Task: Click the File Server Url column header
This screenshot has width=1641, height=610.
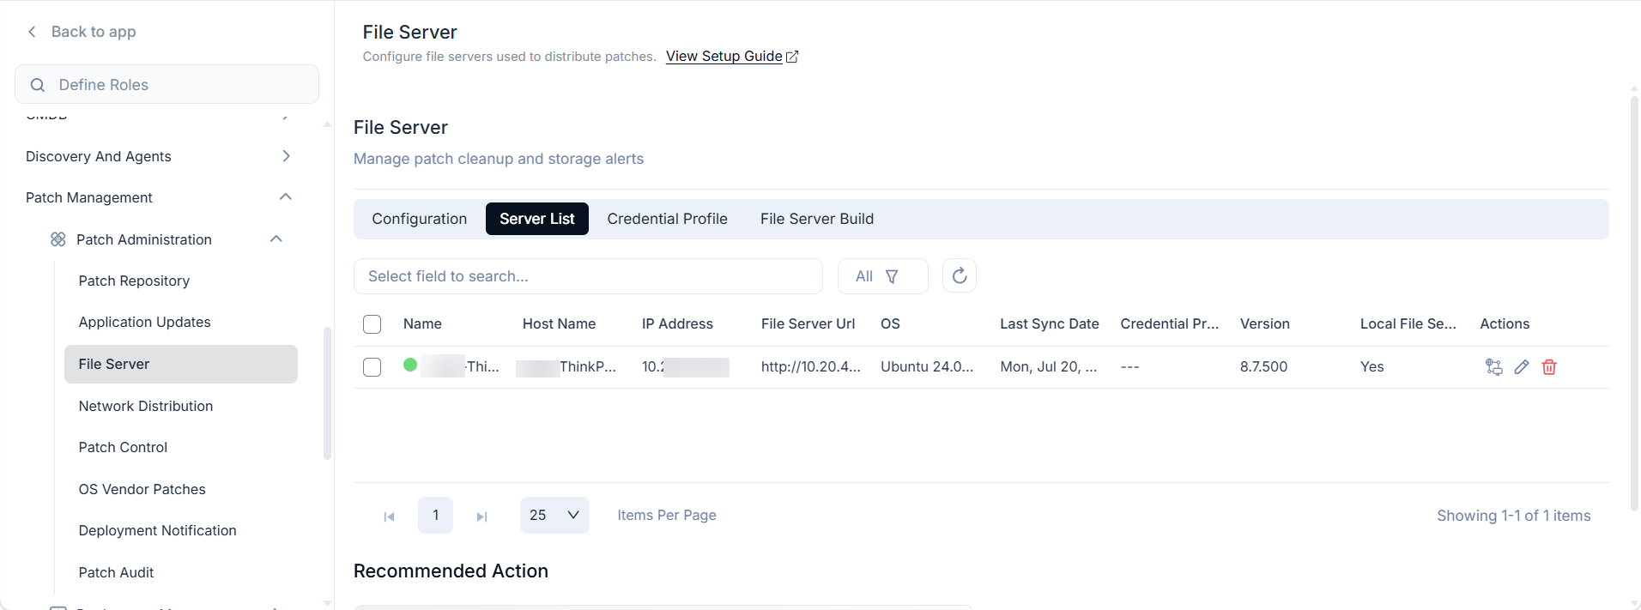Action: click(808, 323)
